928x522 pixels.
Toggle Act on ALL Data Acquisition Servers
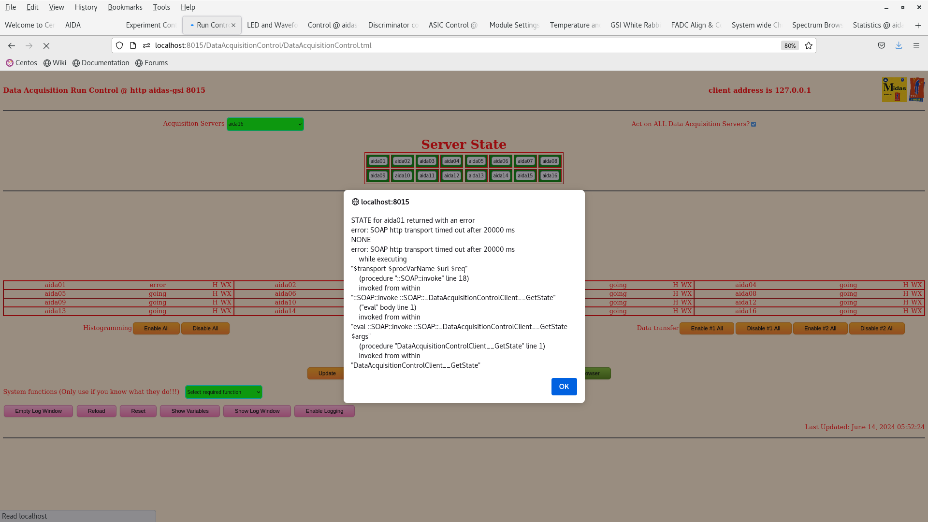(x=754, y=124)
